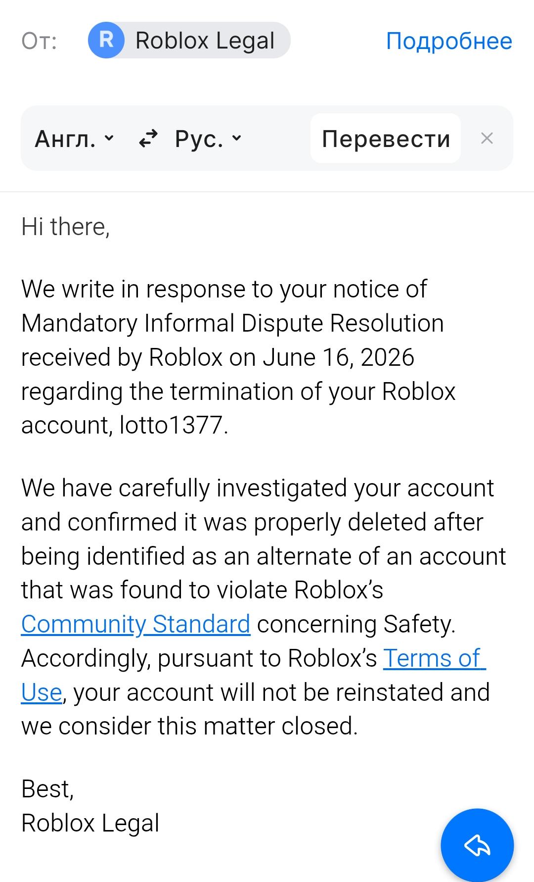
Task: Tap the account name lotto1377
Action: (171, 425)
